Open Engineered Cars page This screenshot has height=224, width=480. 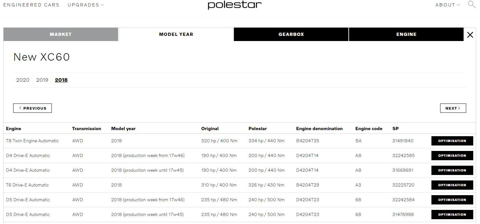tap(31, 5)
